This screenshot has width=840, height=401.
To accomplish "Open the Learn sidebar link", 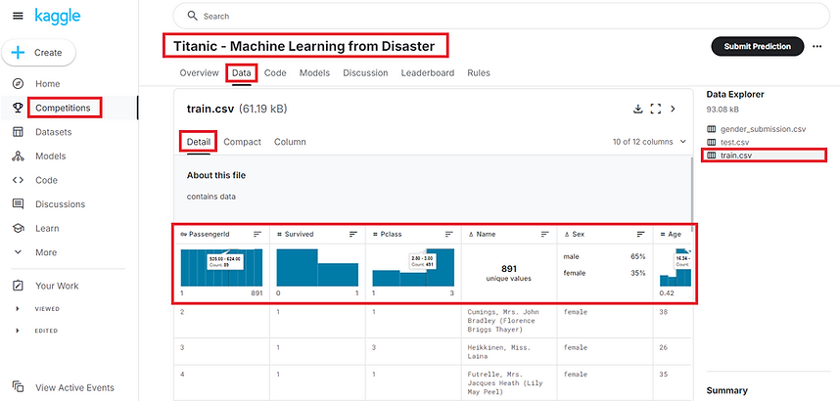I will coord(47,228).
